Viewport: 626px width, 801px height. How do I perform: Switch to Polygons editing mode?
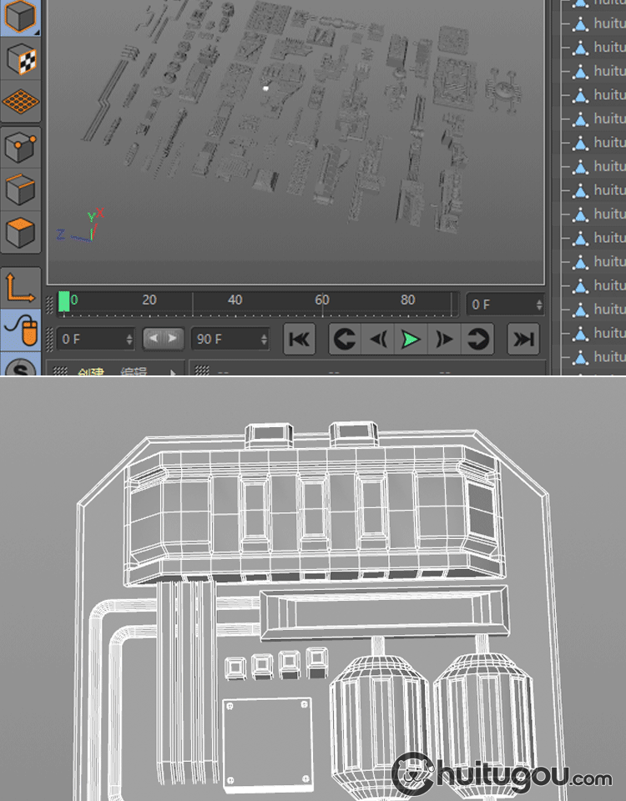point(20,233)
